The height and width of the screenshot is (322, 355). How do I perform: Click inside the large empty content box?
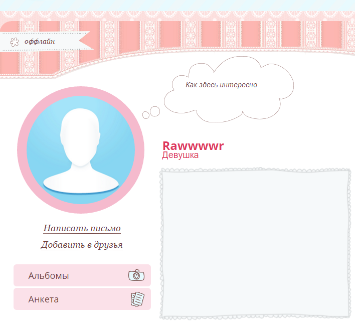pyautogui.click(x=256, y=244)
